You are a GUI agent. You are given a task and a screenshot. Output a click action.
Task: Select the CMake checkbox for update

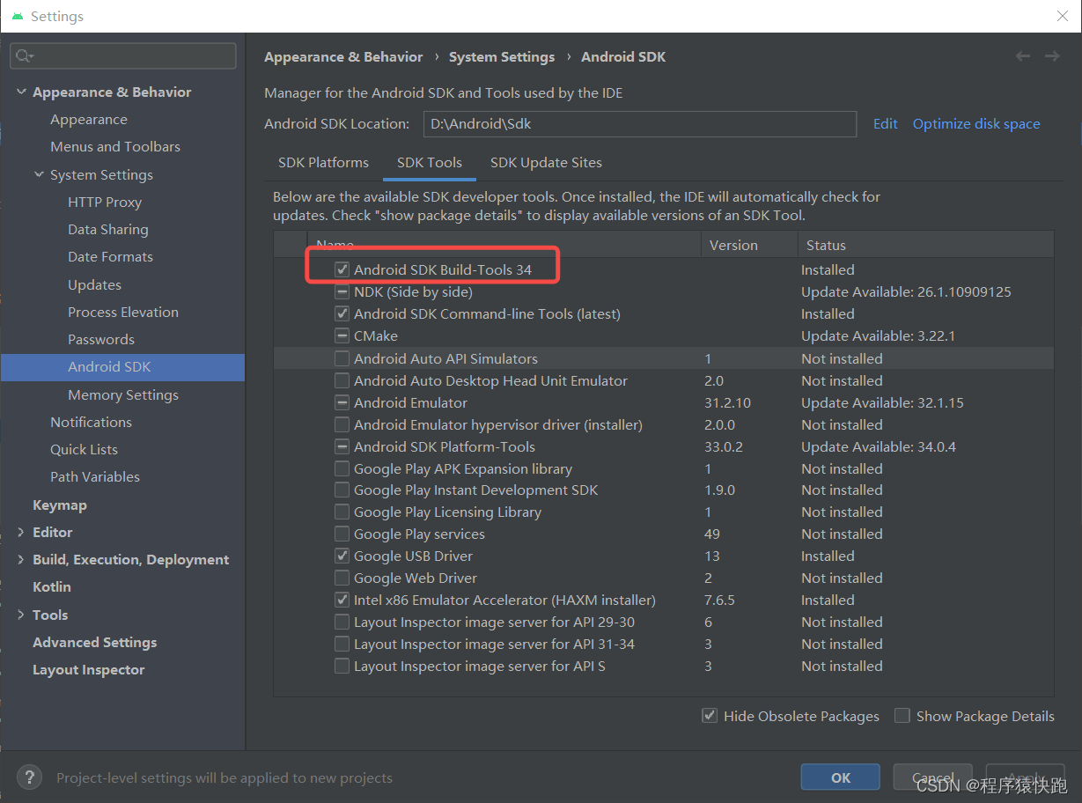(342, 335)
